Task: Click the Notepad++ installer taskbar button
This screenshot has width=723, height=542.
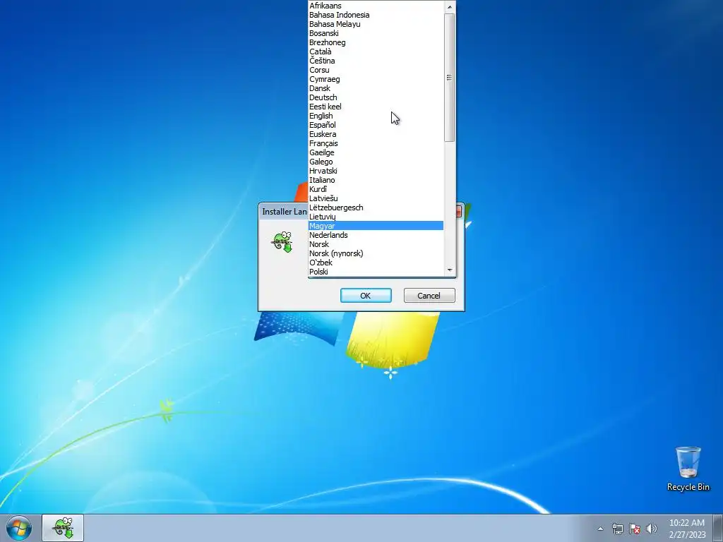Action: tap(63, 528)
